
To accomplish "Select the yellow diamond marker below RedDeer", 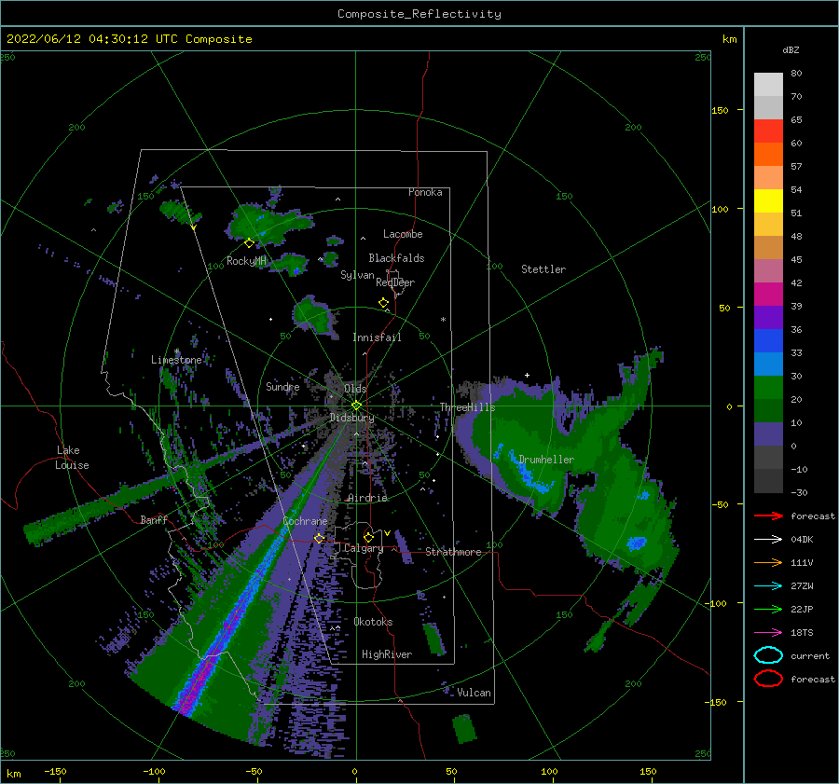I will (383, 303).
